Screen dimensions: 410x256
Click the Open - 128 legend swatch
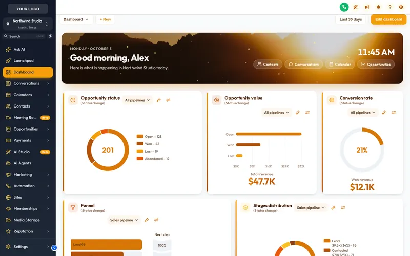[x=140, y=136]
